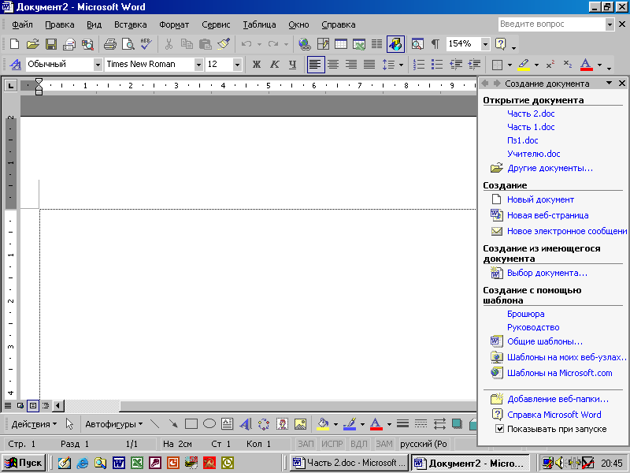
Task: Run the spelling check ABC icon
Action: tap(146, 44)
